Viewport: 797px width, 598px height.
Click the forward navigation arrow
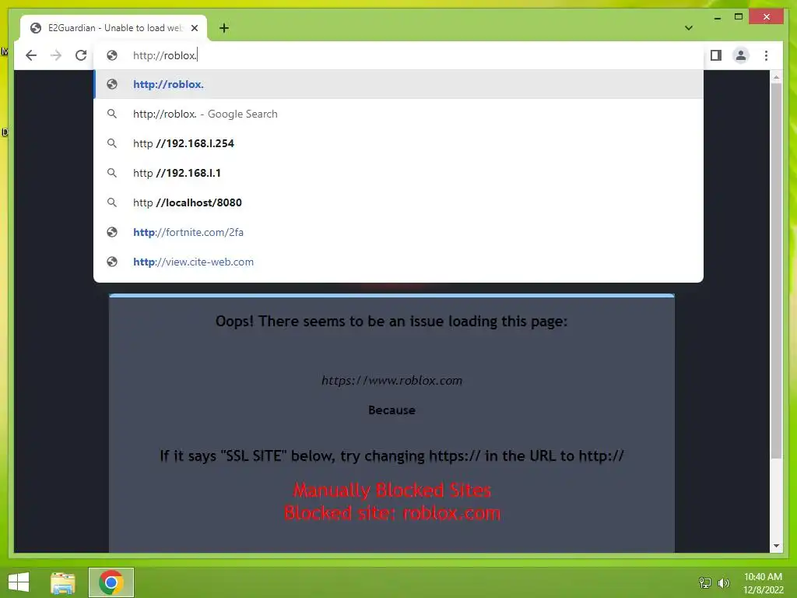pyautogui.click(x=56, y=55)
